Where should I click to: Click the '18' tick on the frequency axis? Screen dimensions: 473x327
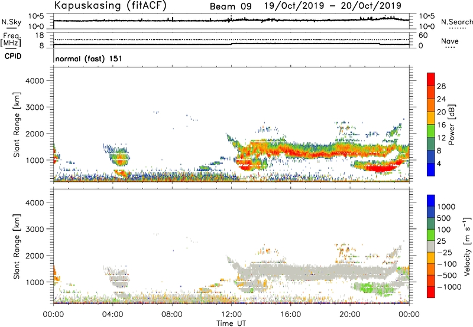[40, 35]
